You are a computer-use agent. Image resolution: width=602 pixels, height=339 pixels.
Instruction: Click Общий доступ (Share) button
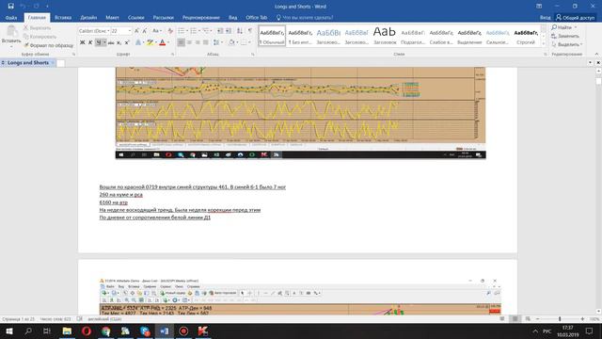[x=575, y=17]
